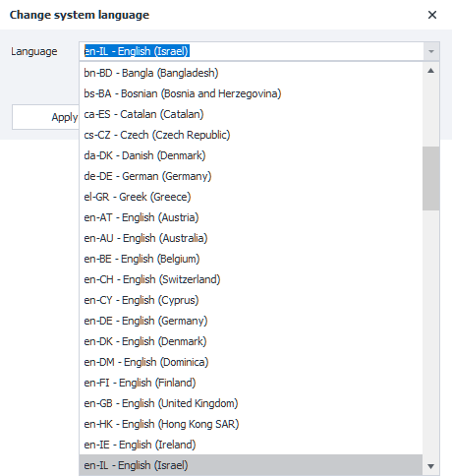Select en-GB - English (United Kingdom)
This screenshot has width=452, height=476.
point(251,403)
